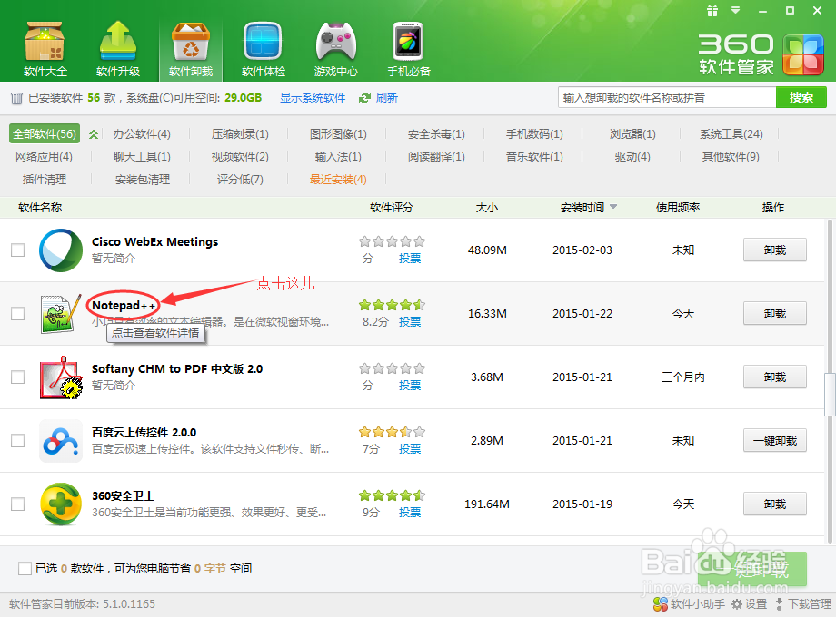This screenshot has height=617, width=836.
Task: Click 百度云上传控件 app icon
Action: click(x=61, y=441)
